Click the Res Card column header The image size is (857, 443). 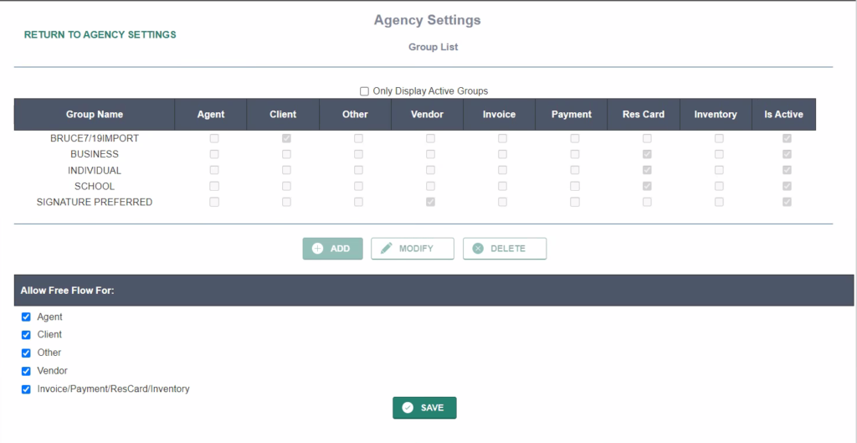click(x=644, y=115)
